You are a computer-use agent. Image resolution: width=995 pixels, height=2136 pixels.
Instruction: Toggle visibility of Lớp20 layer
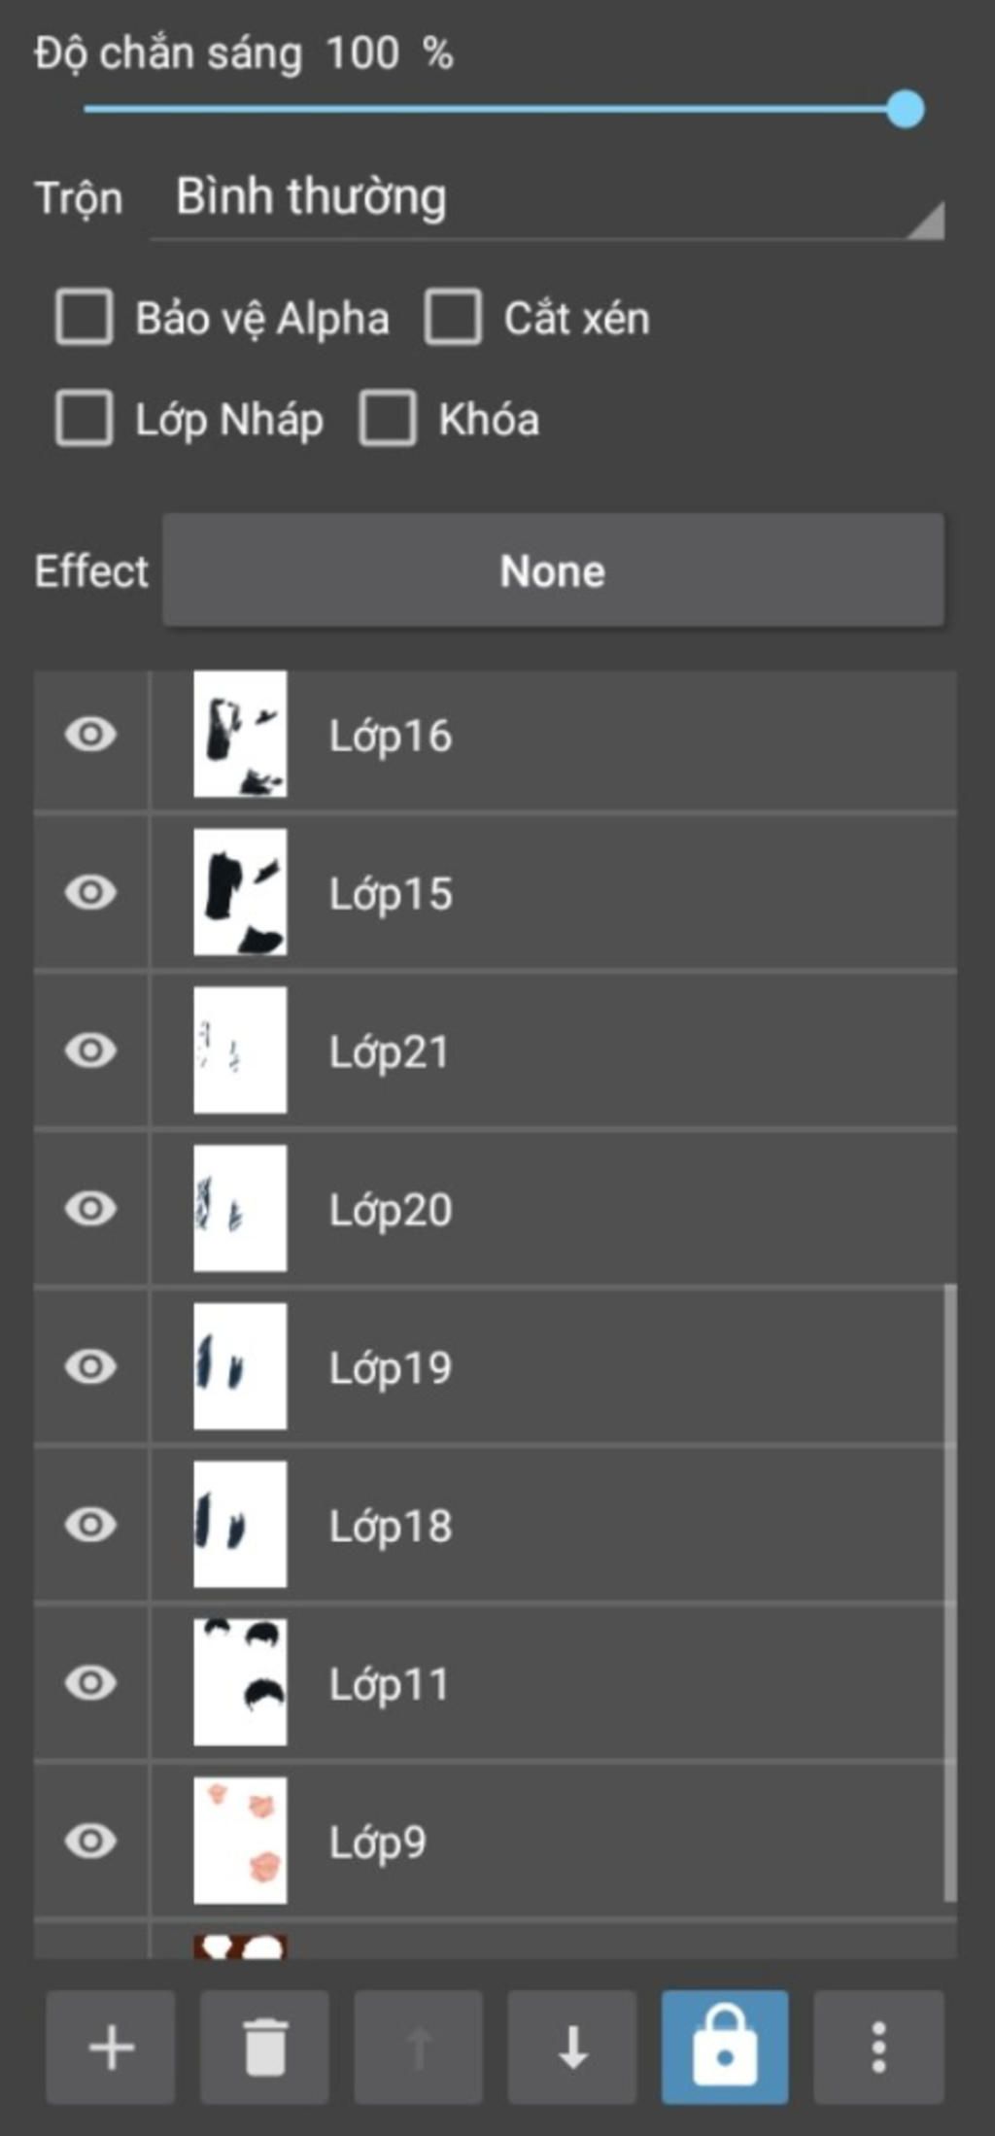click(x=90, y=1209)
